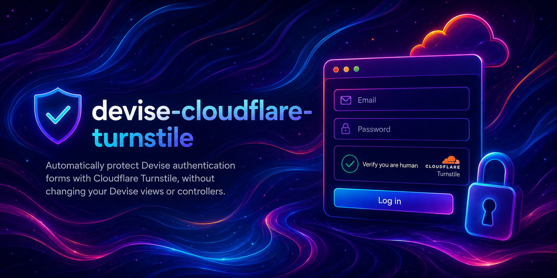
Task: Click the 'turnstile' title word
Action: click(x=143, y=138)
